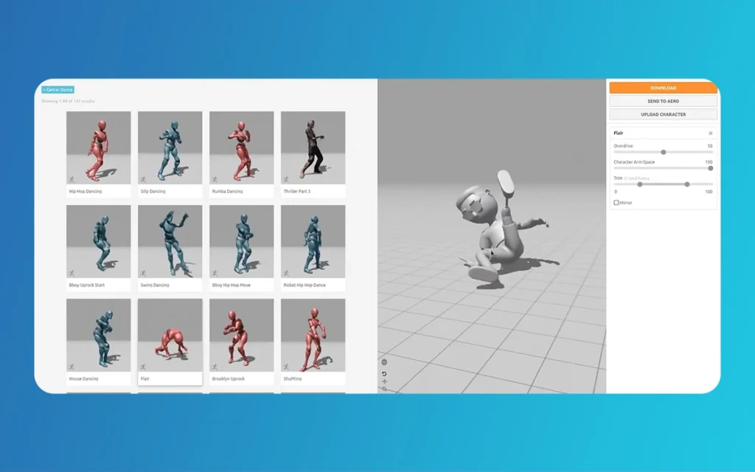Click the Trim slider left handle
This screenshot has width=755, height=472.
point(640,184)
